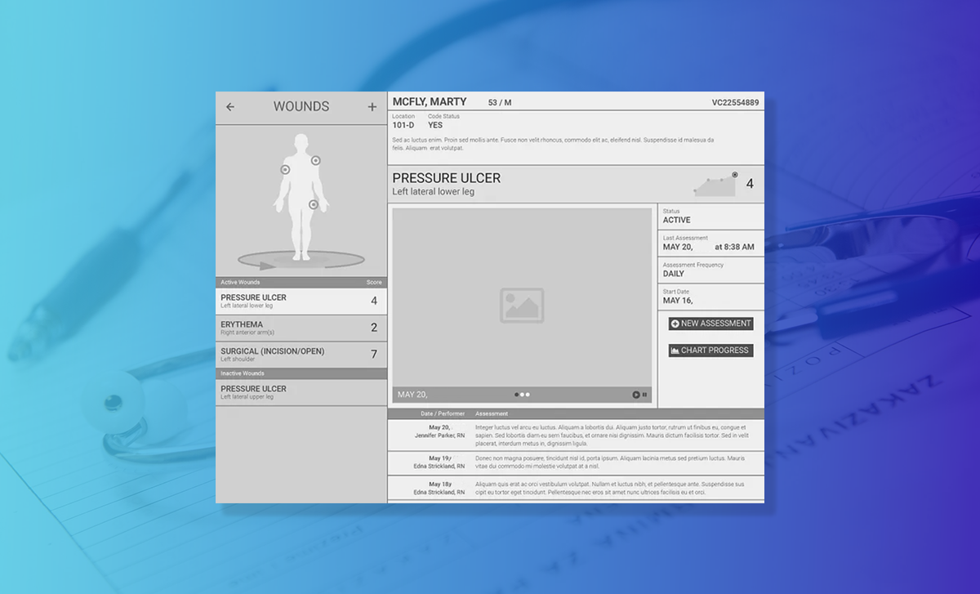The width and height of the screenshot is (980, 594).
Task: Click the image placeholder icon in the photo viewer
Action: (522, 306)
